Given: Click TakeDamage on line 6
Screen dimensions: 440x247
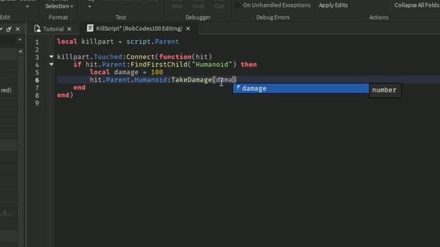Looking at the screenshot, I should click(x=191, y=80).
